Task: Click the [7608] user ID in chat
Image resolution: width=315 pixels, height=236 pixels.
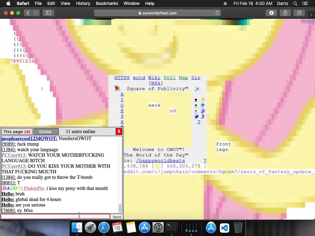Action: tap(9, 210)
